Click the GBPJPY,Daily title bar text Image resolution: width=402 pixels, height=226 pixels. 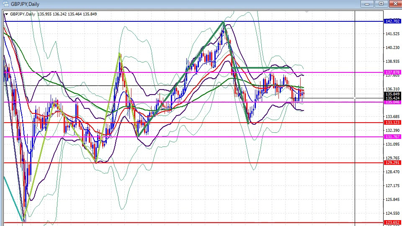click(25, 4)
